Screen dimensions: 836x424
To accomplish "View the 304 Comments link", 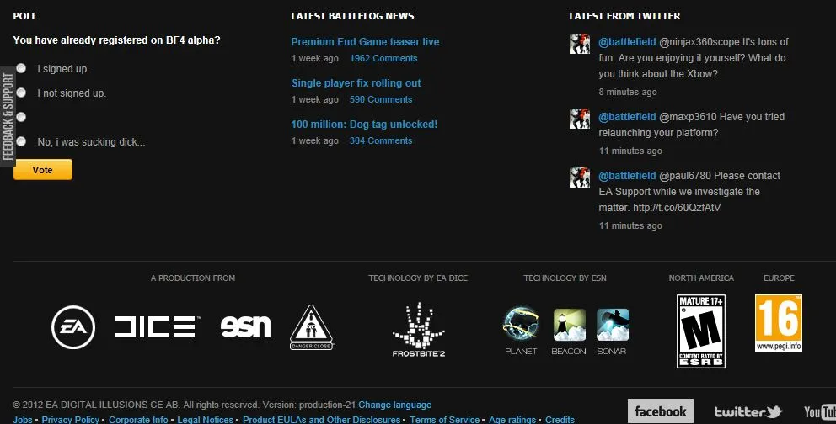I will coord(381,141).
